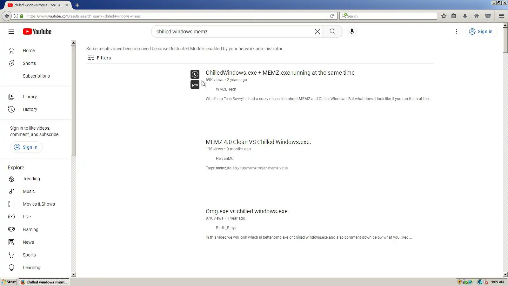The width and height of the screenshot is (508, 286).
Task: Open the Sports trophy icon
Action: [x=11, y=255]
